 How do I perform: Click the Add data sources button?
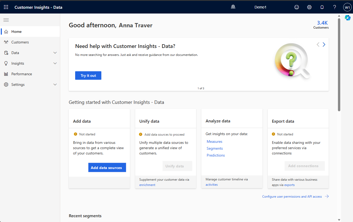(107, 167)
